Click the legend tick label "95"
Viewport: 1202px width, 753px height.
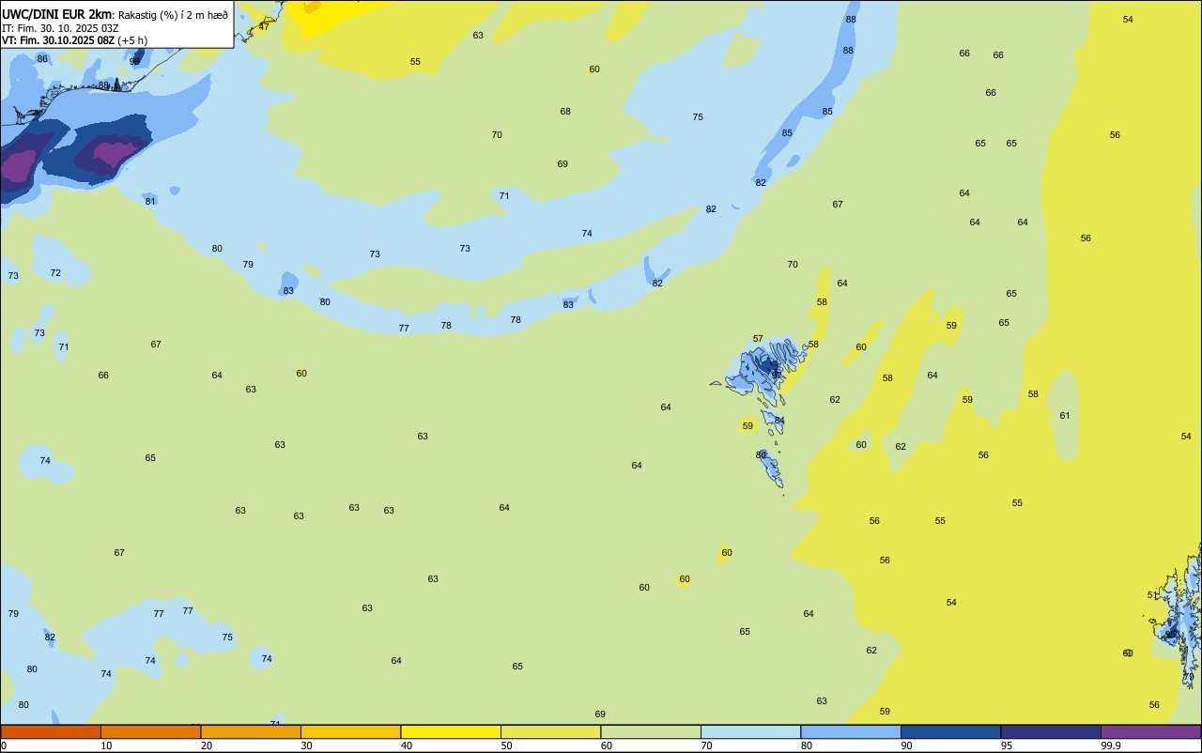click(x=1007, y=745)
